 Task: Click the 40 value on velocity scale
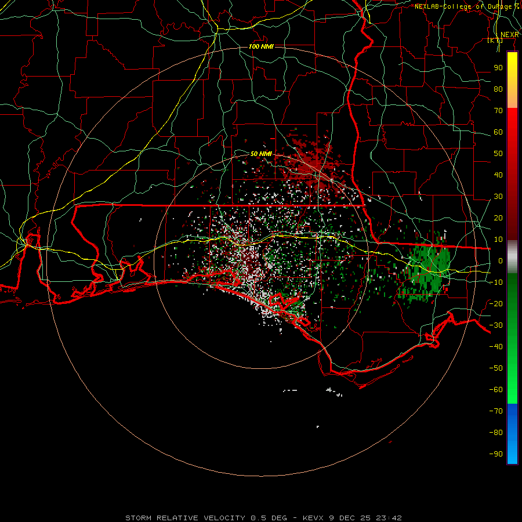tap(498, 175)
